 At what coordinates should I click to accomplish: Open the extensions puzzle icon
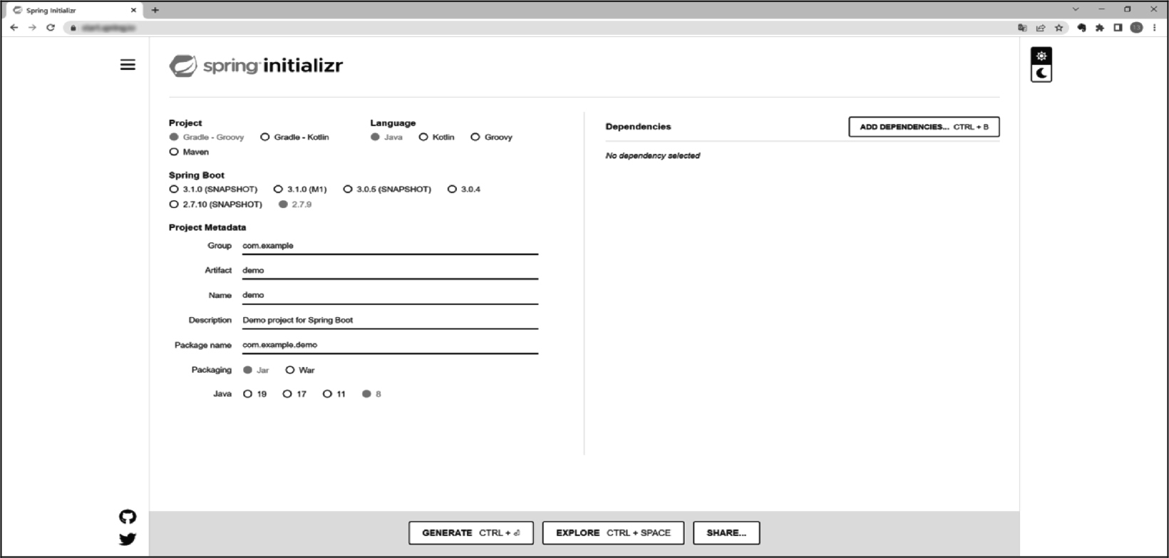coord(1100,28)
